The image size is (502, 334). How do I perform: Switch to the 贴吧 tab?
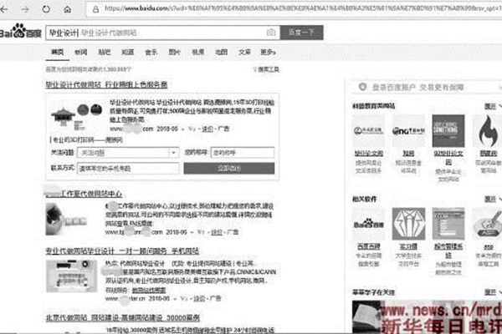coord(105,52)
